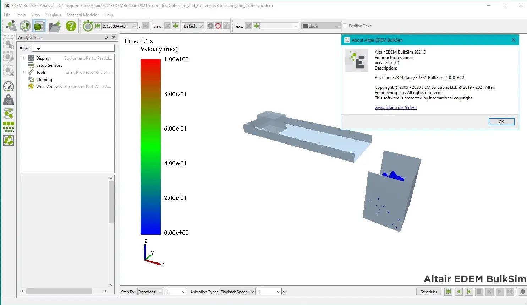Rewind playback to the first frame
Image resolution: width=527 pixels, height=305 pixels.
(449, 292)
